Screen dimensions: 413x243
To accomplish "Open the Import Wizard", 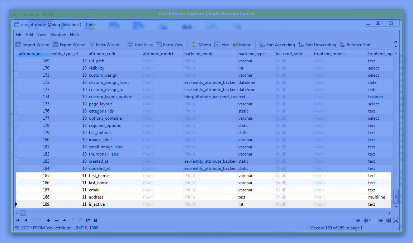I will pyautogui.click(x=32, y=45).
